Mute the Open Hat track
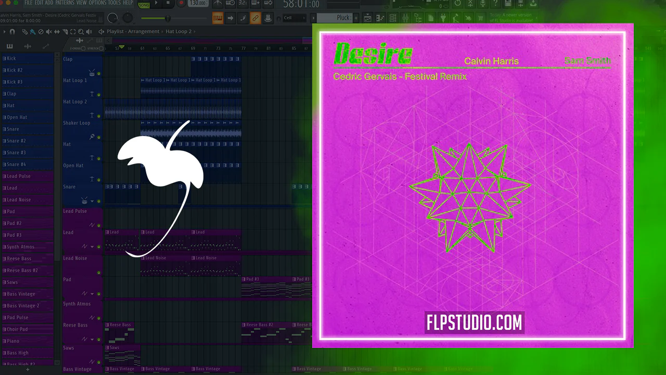Screen dimensions: 666x375 (99, 180)
